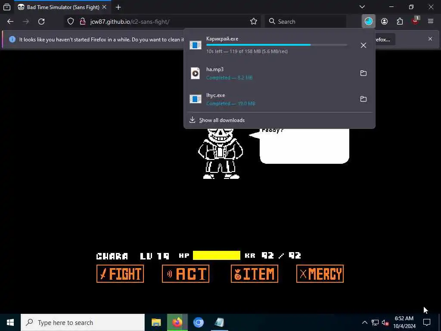Open a new tab with the plus button

pos(118,7)
